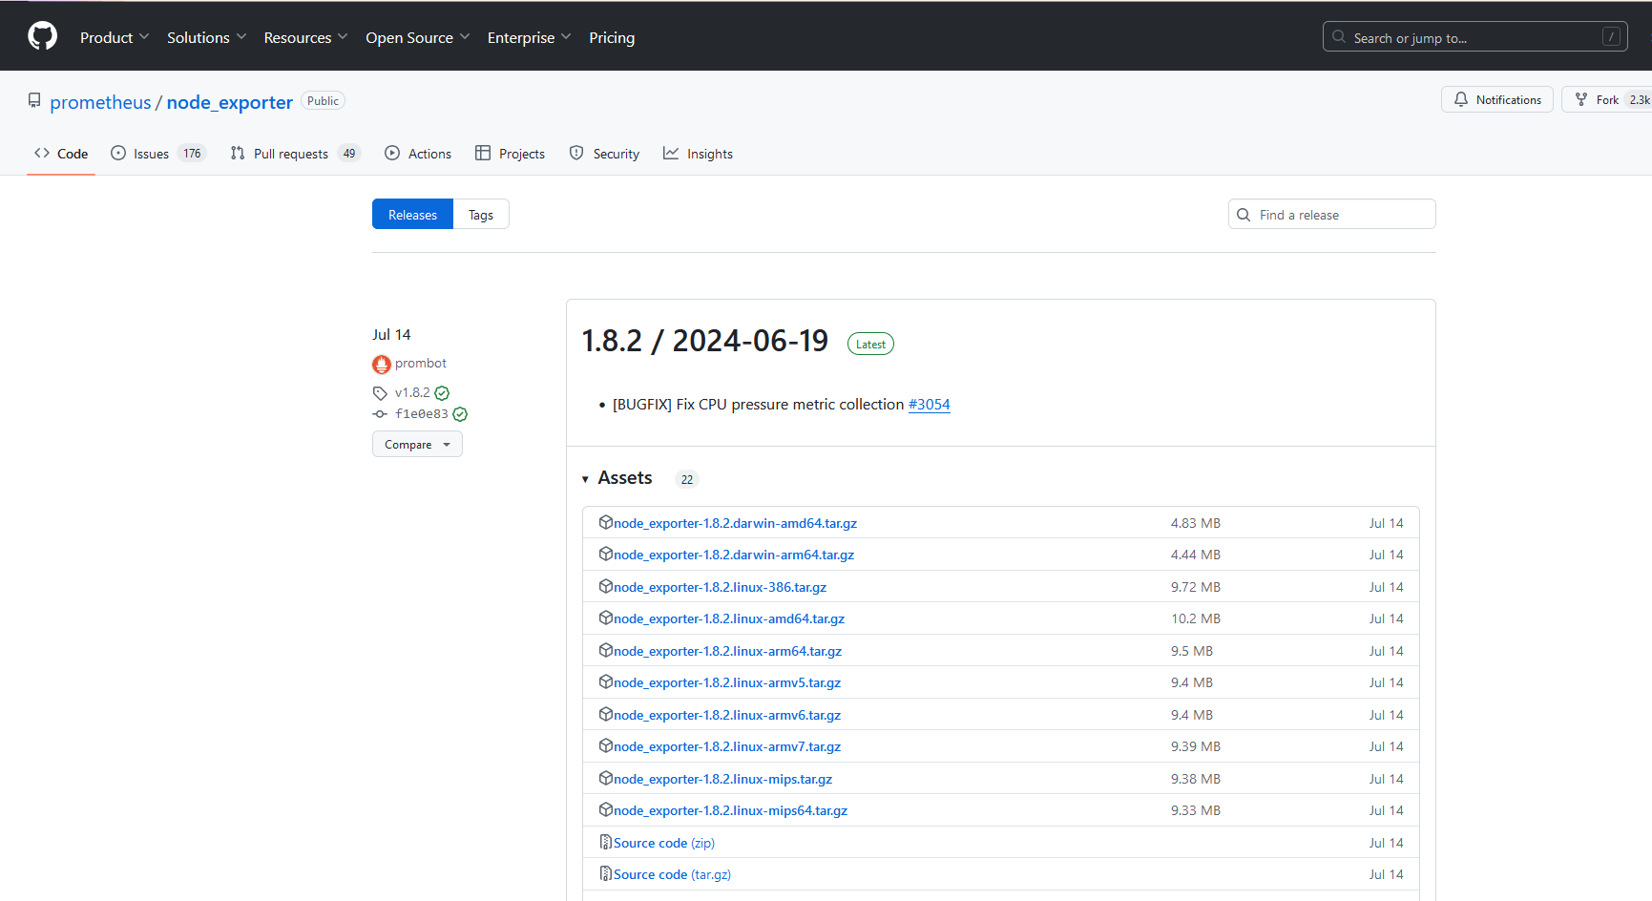Click the package icon for darwin-amd64 asset
Viewport: 1652px width, 901px height.
(605, 522)
